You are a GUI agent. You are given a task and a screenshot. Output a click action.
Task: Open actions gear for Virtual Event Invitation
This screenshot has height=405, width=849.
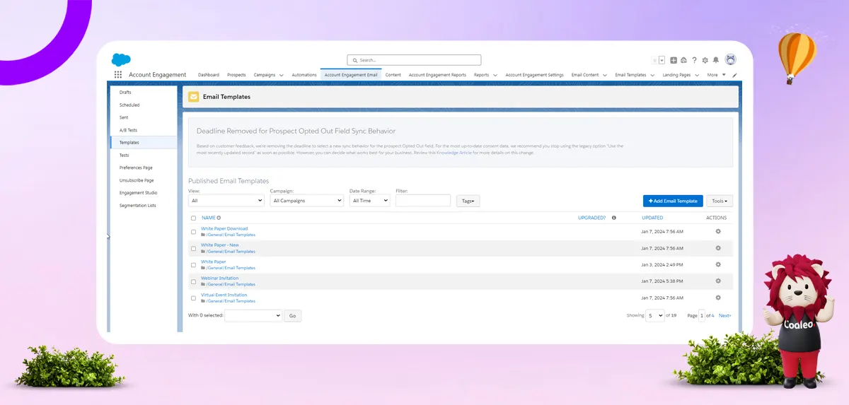point(718,298)
